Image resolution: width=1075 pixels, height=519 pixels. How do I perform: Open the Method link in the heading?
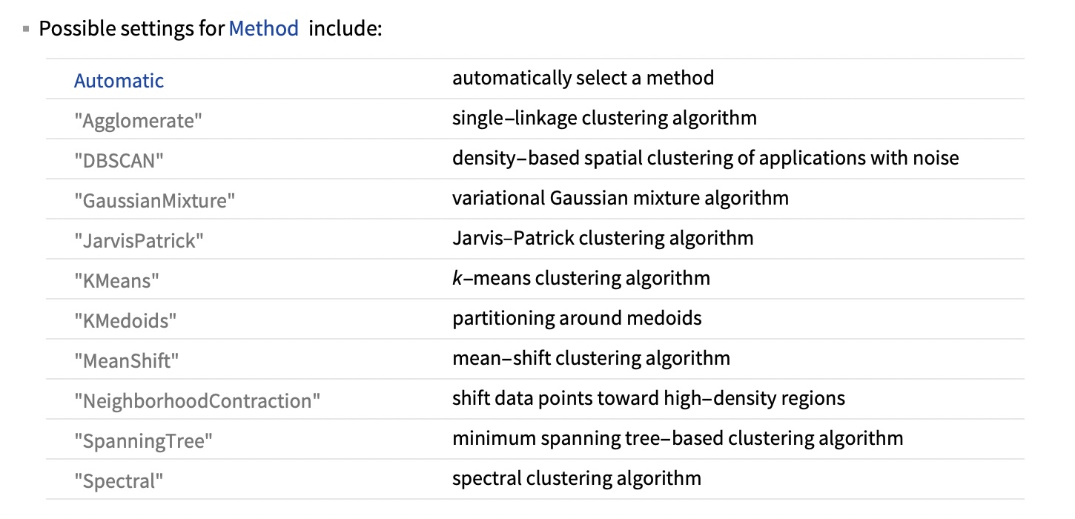click(x=263, y=30)
